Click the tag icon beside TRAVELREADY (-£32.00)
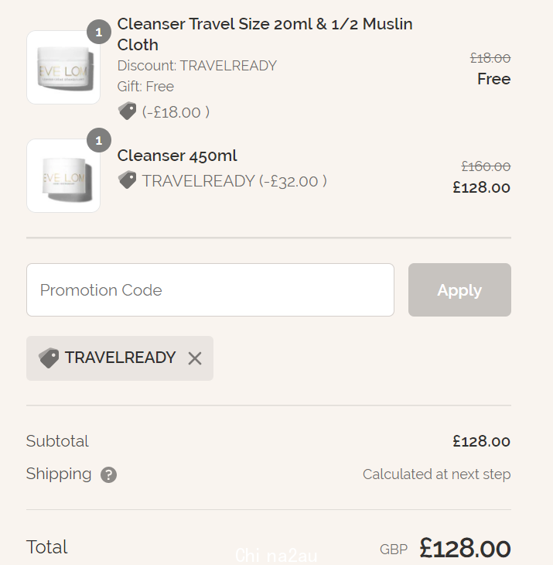The width and height of the screenshot is (553, 565). click(x=127, y=180)
